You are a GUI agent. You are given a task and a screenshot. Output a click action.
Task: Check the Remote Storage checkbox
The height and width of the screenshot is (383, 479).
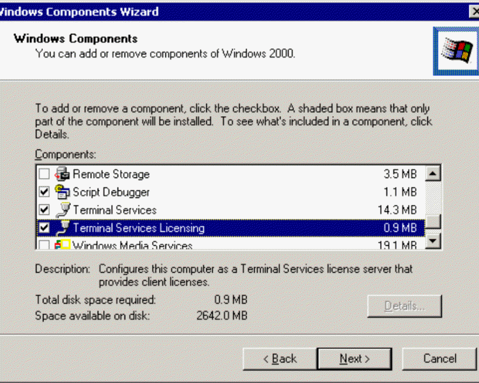pyautogui.click(x=44, y=174)
